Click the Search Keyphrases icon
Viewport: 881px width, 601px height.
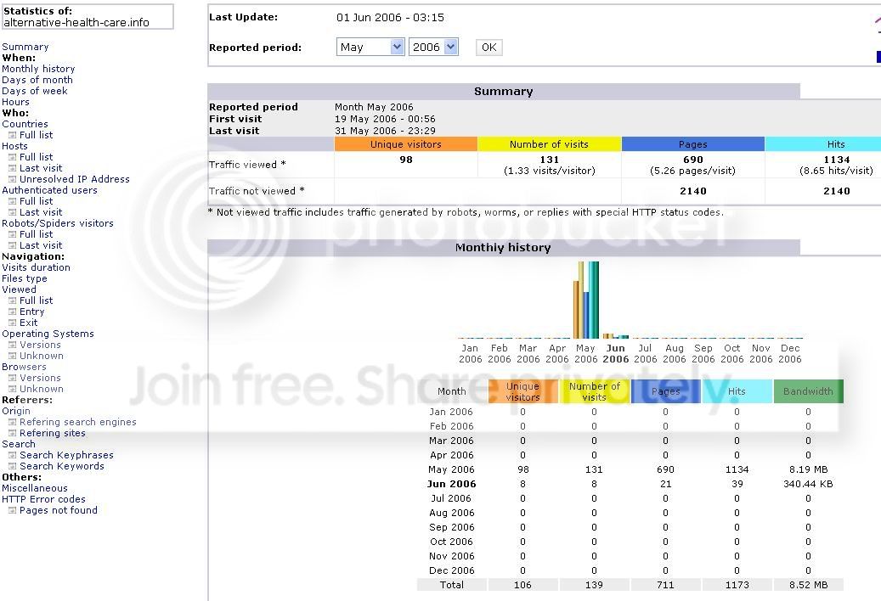pos(12,456)
